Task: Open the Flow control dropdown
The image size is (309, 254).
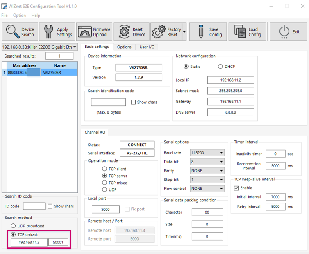Action: click(207, 189)
